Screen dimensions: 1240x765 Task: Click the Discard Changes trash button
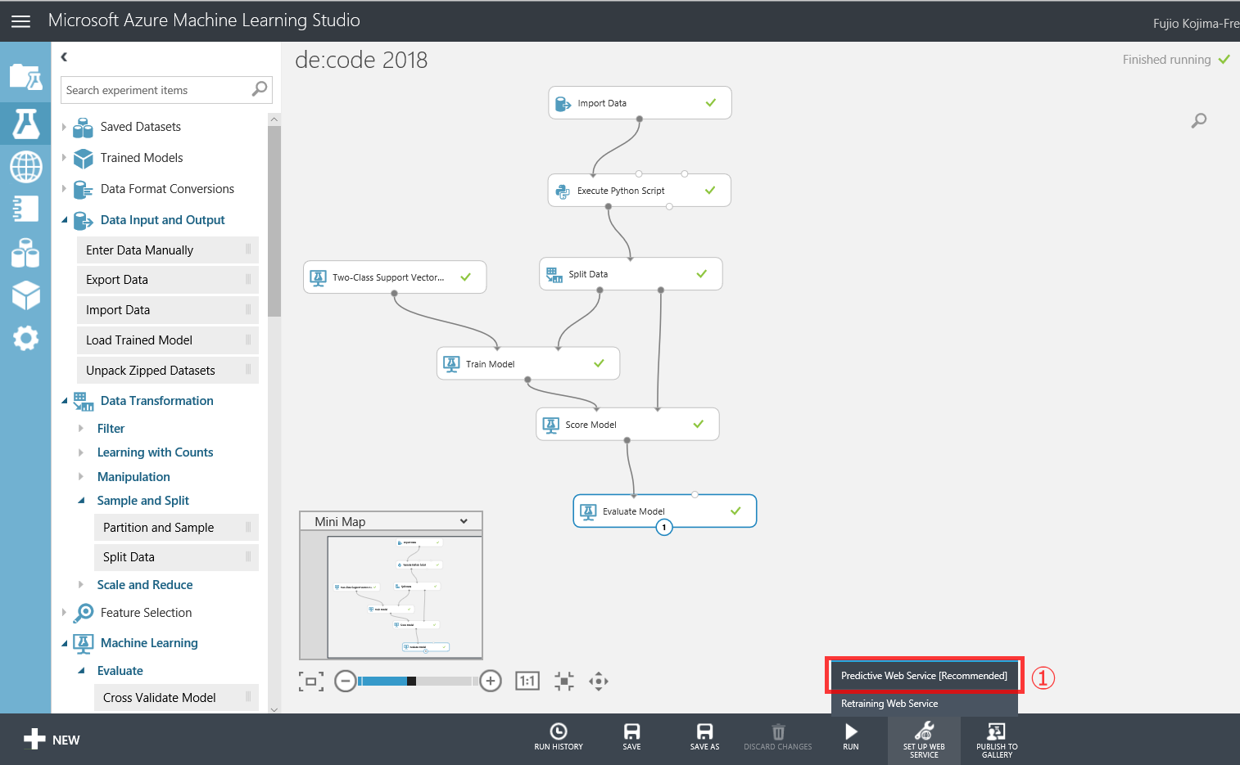click(x=778, y=736)
